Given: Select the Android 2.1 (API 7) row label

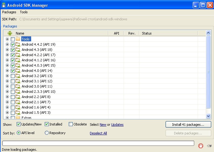Looking at the screenshot, I should 36,102.
